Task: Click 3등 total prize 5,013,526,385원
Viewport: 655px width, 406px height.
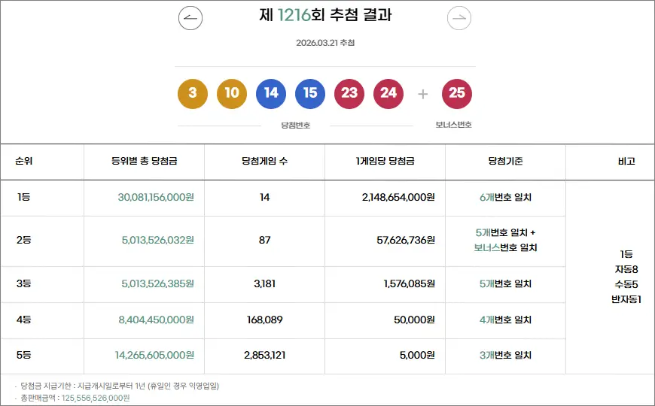Action: (x=157, y=284)
